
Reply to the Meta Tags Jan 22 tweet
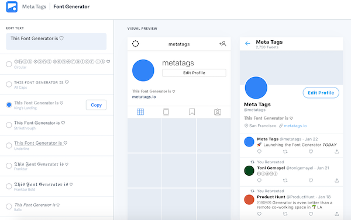259,151
